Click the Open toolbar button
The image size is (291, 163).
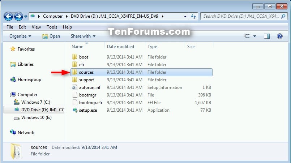click(x=51, y=36)
